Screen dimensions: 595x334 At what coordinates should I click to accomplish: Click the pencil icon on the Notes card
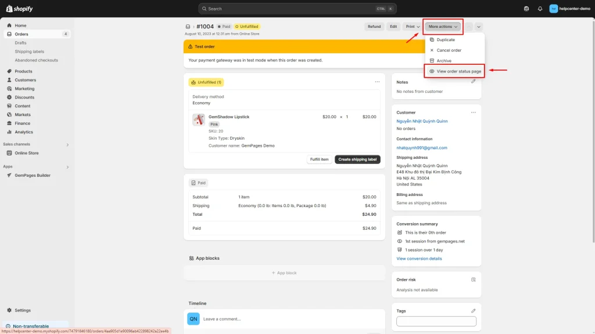pos(473,82)
